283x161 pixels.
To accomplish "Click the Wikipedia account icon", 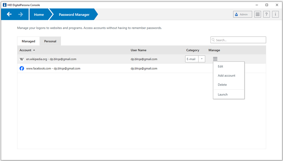I will pos(22,59).
